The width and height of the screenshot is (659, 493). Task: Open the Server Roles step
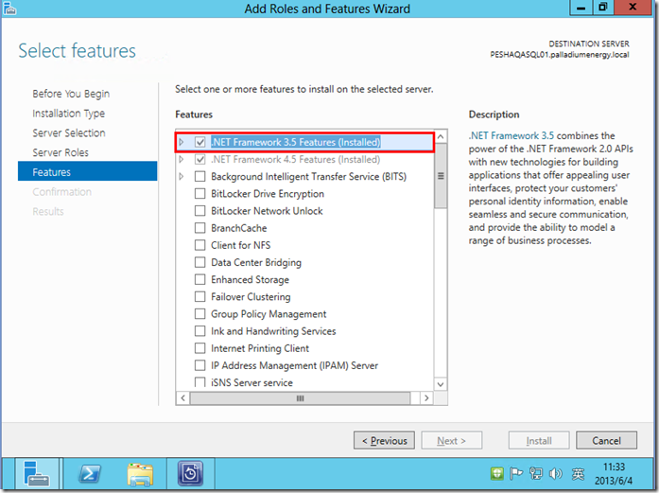click(61, 152)
